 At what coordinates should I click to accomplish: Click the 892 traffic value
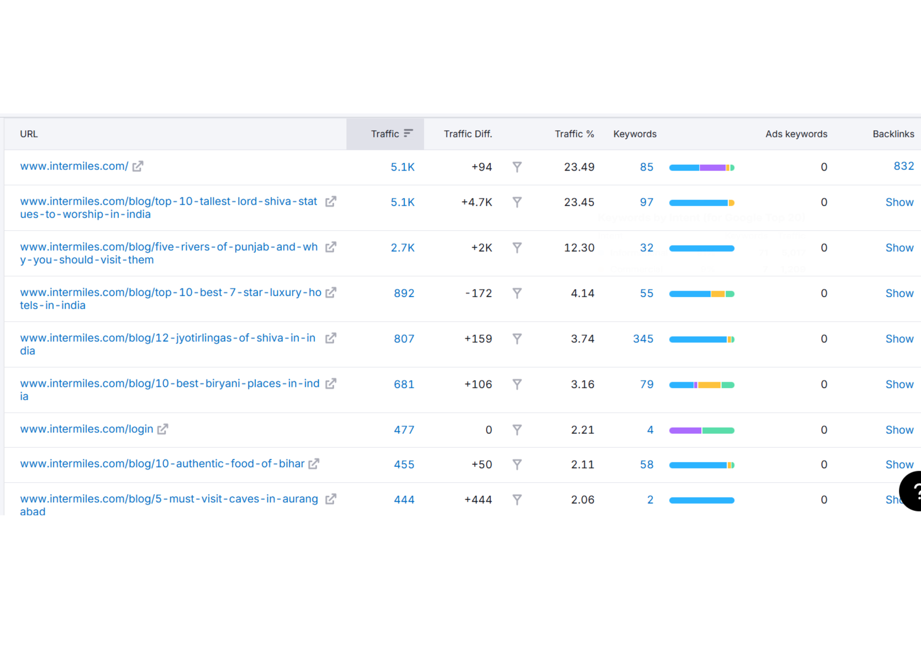pyautogui.click(x=404, y=293)
